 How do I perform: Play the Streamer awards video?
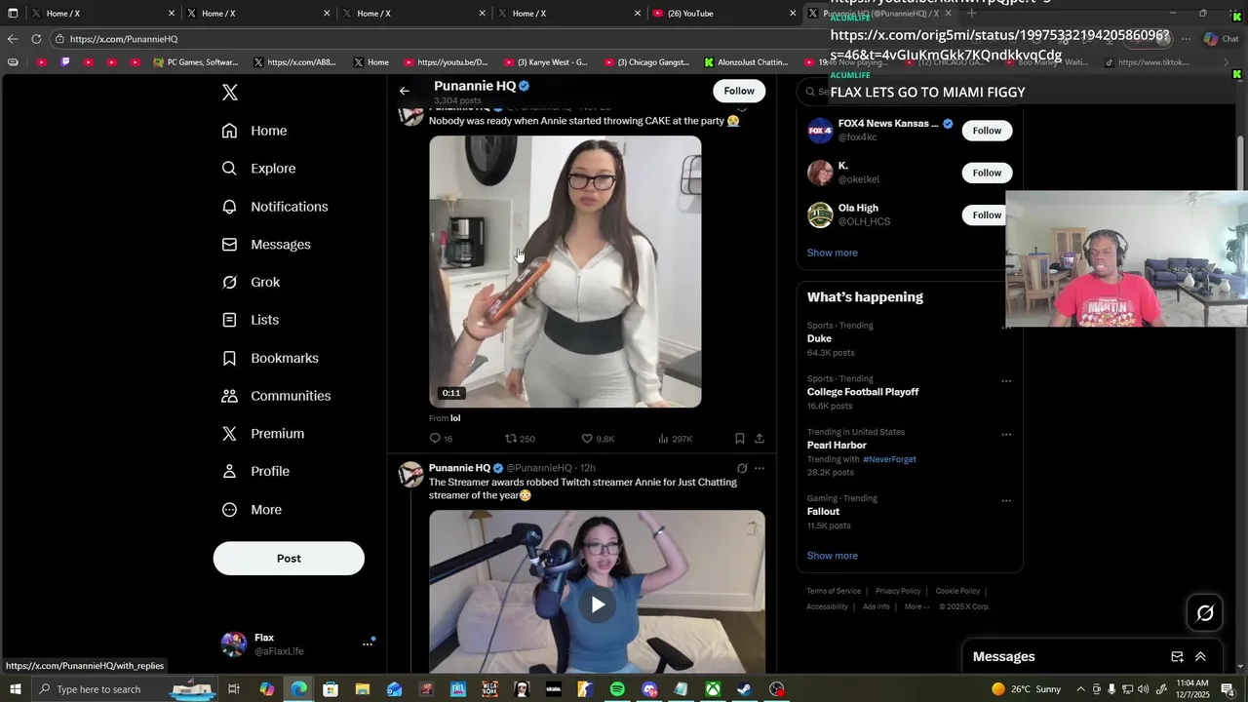pyautogui.click(x=598, y=604)
